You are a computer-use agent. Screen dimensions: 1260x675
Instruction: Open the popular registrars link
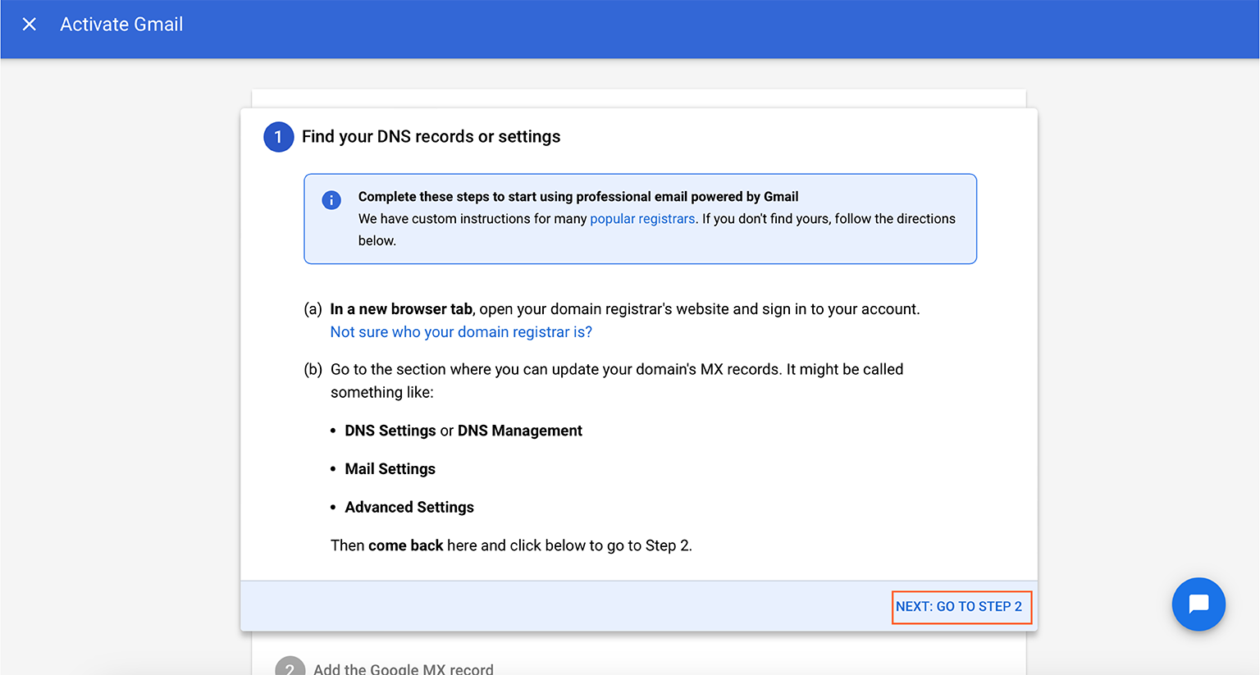pos(642,219)
